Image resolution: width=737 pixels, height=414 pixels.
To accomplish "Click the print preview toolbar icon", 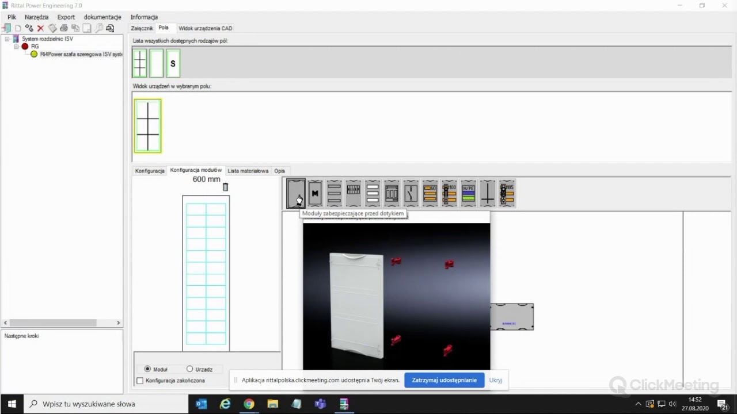I will 110,28.
